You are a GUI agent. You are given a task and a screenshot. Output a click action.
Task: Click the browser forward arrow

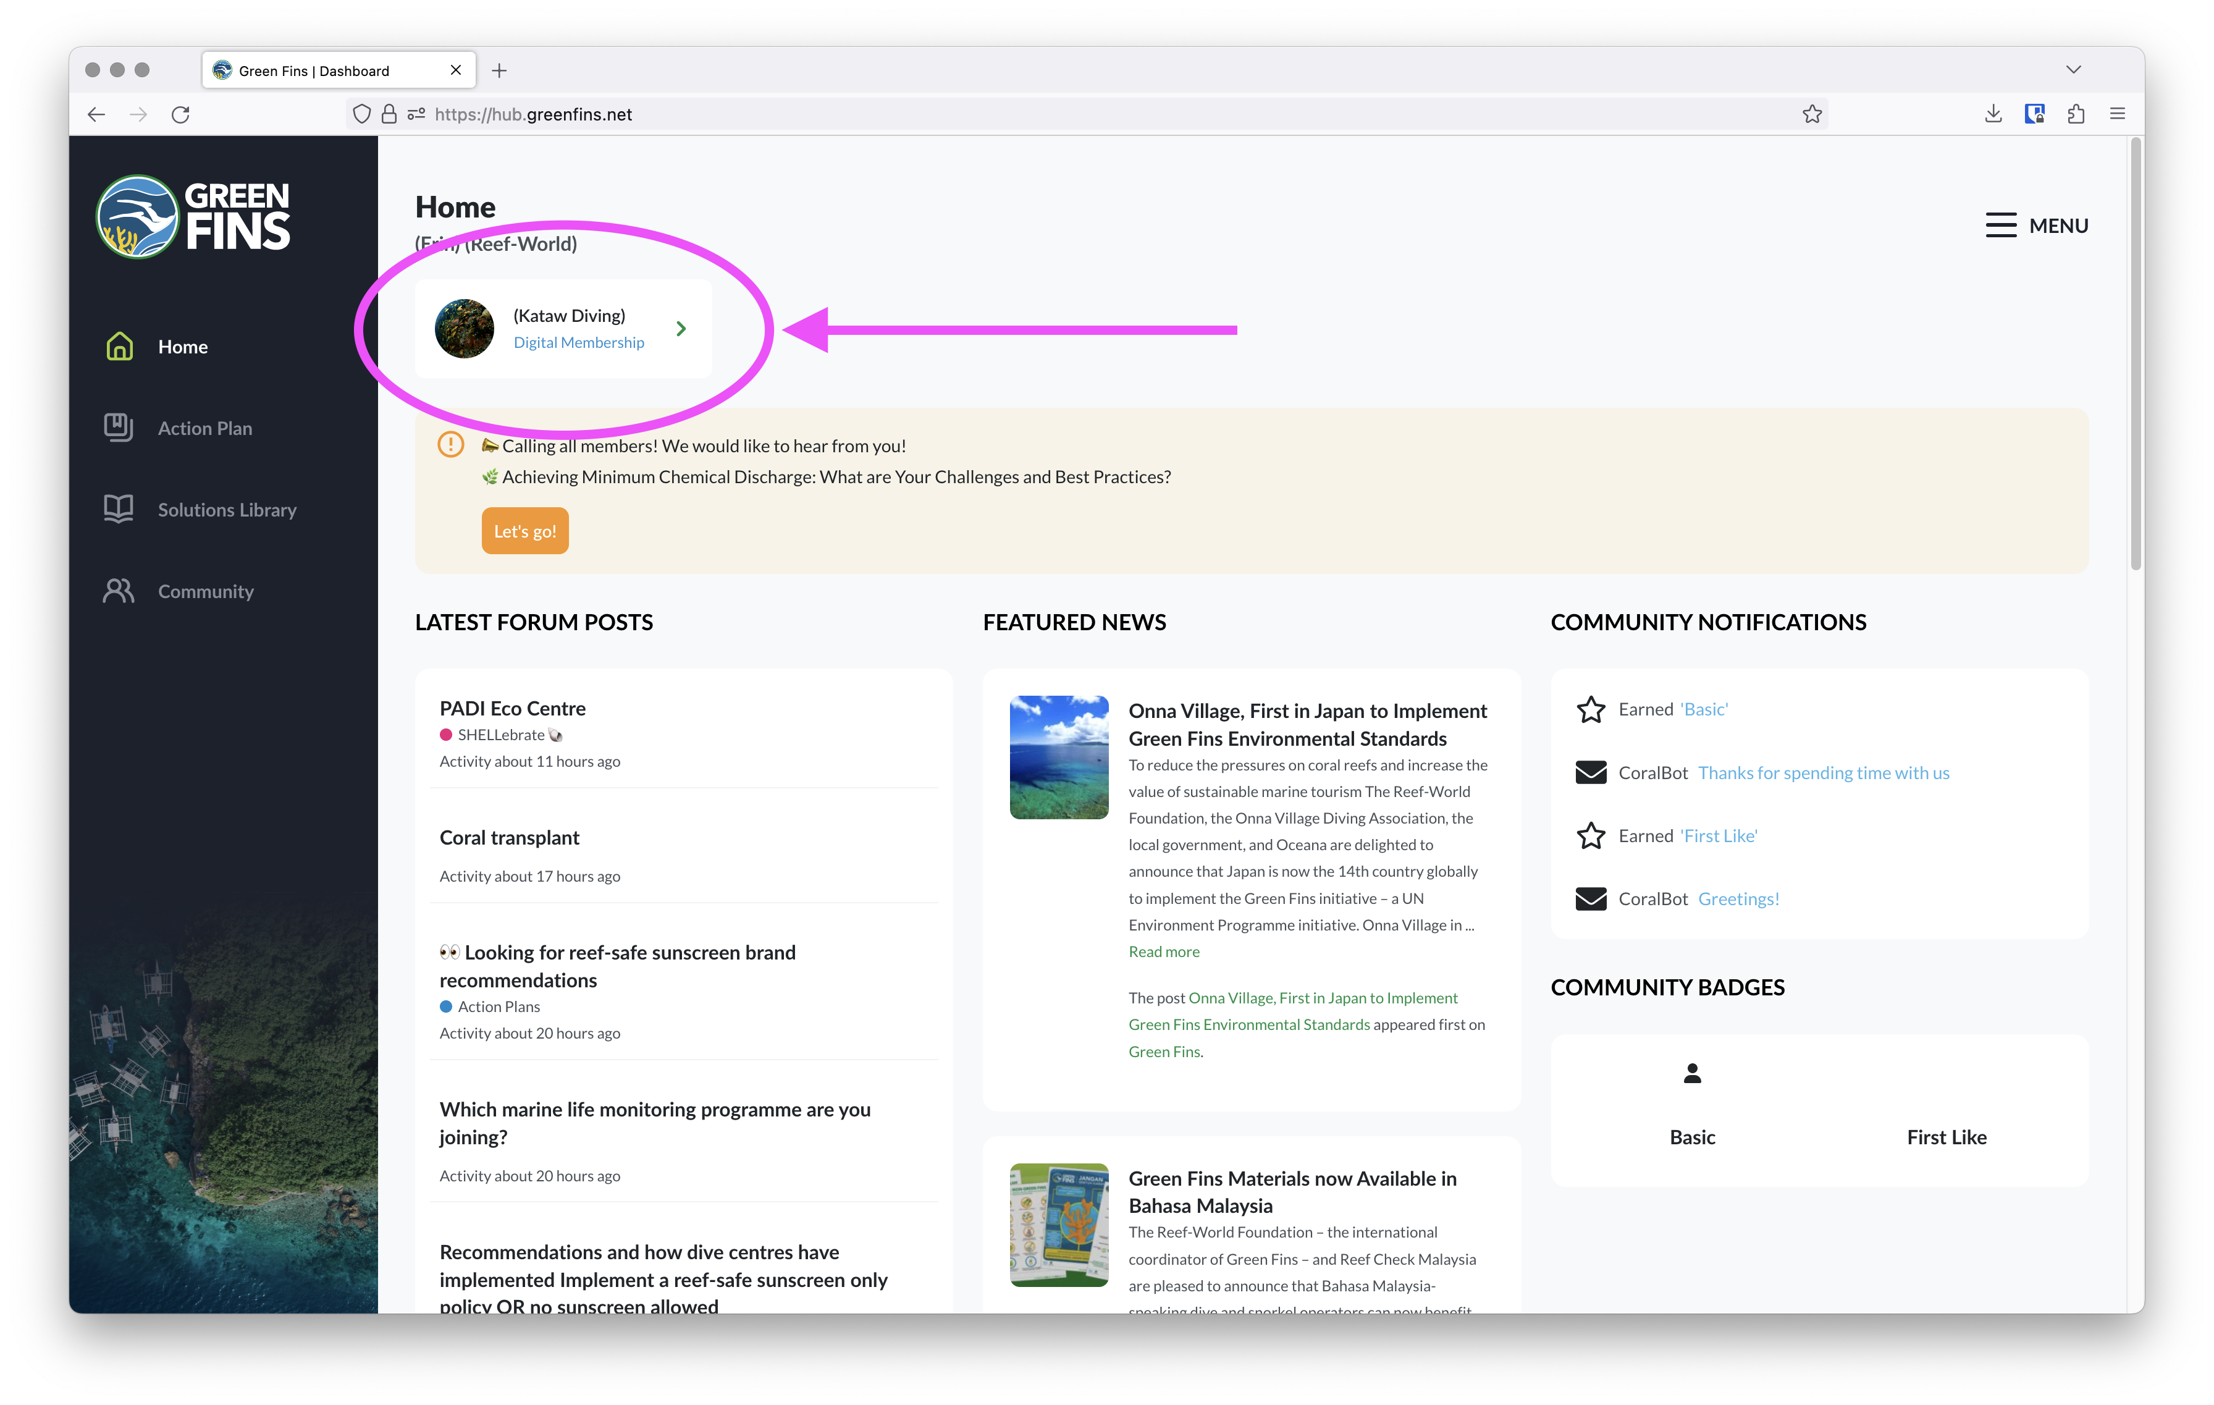click(139, 114)
